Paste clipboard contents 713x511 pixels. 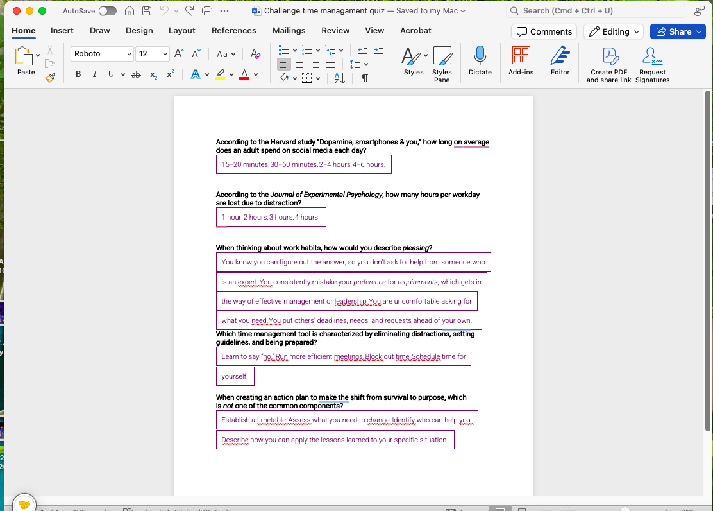(x=24, y=60)
